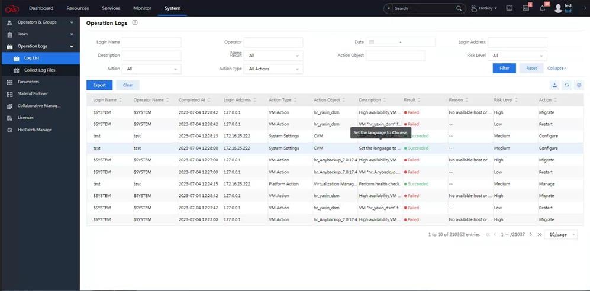
Task: Open the Risk Level dropdown
Action: [x=517, y=56]
